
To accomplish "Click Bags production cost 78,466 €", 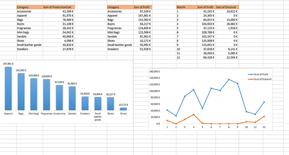I will click(59, 20).
